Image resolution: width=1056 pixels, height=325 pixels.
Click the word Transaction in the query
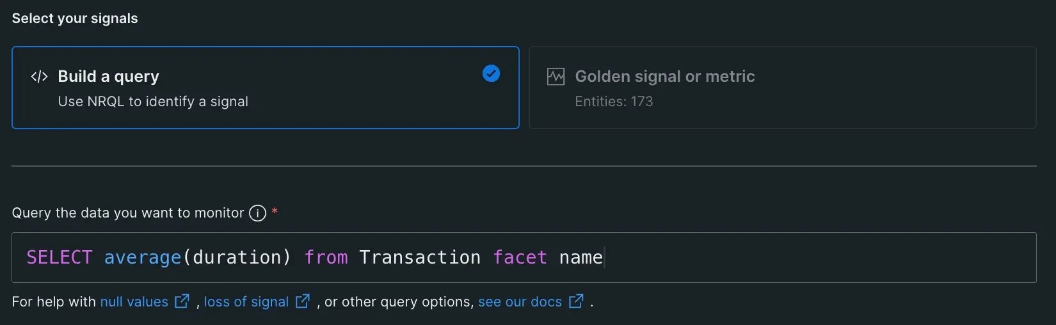tap(419, 258)
